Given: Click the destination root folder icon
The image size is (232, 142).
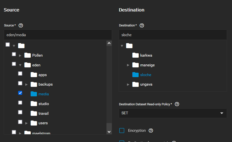Looking at the screenshot, I should (129, 46).
